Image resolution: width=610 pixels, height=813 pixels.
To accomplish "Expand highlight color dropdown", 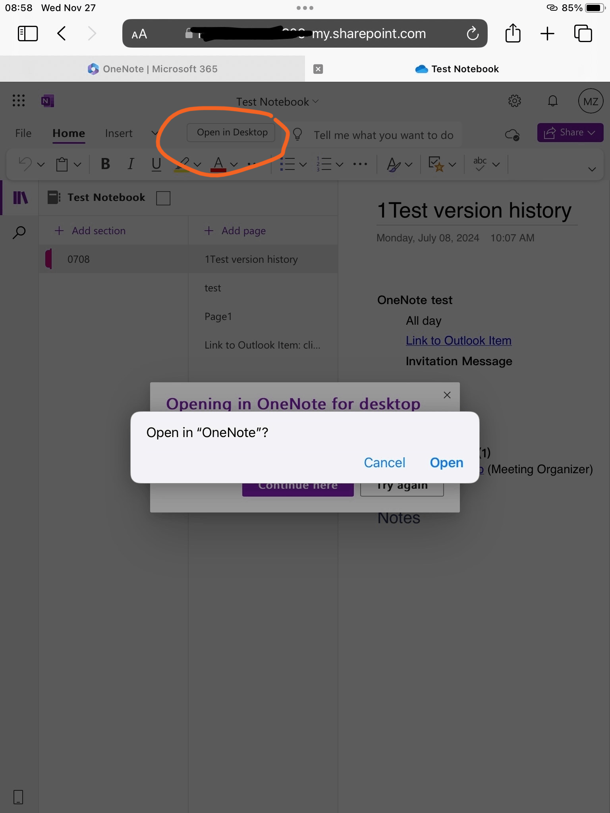I will pos(197,164).
